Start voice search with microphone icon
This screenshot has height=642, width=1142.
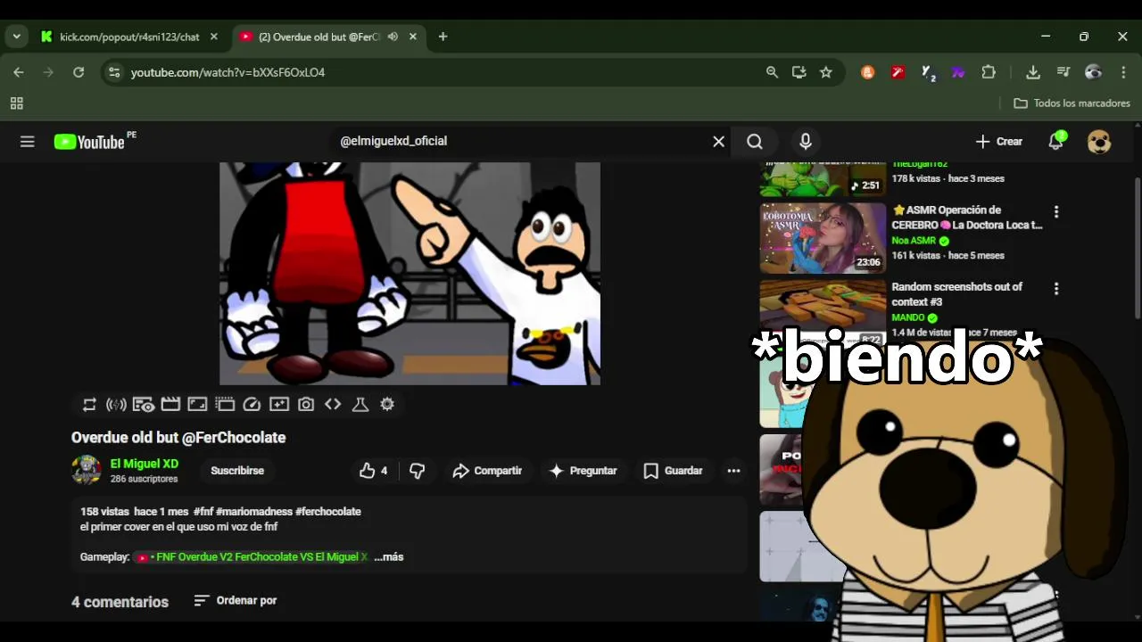pyautogui.click(x=806, y=142)
